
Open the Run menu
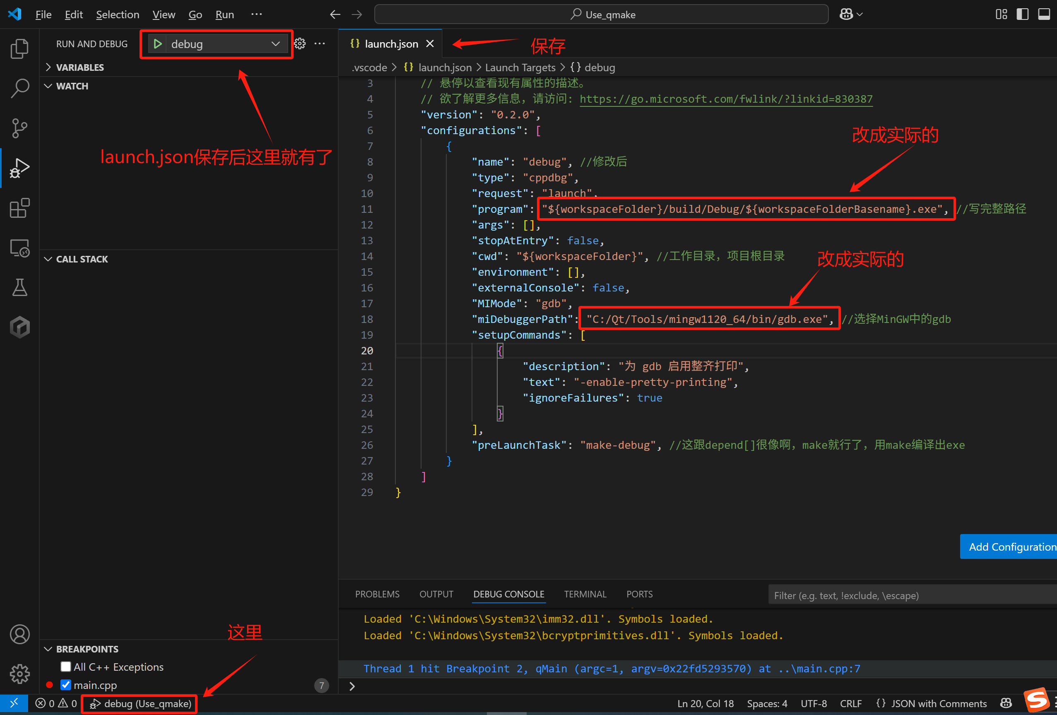224,14
